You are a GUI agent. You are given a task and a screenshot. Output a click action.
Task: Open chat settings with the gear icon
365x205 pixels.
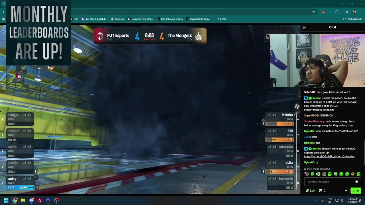pyautogui.click(x=346, y=191)
